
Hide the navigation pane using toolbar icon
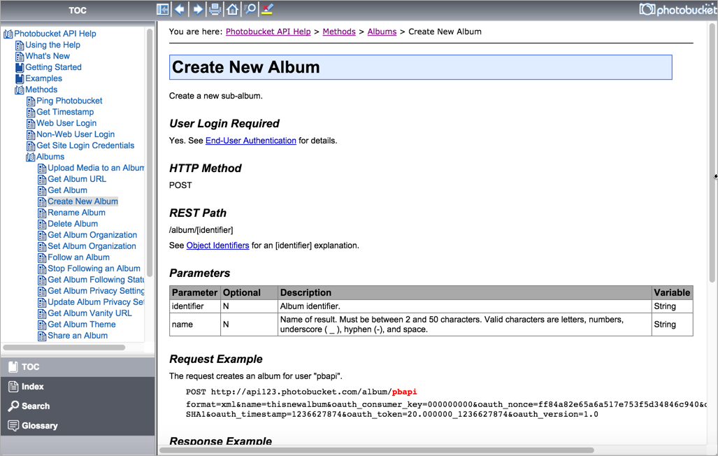click(x=163, y=9)
